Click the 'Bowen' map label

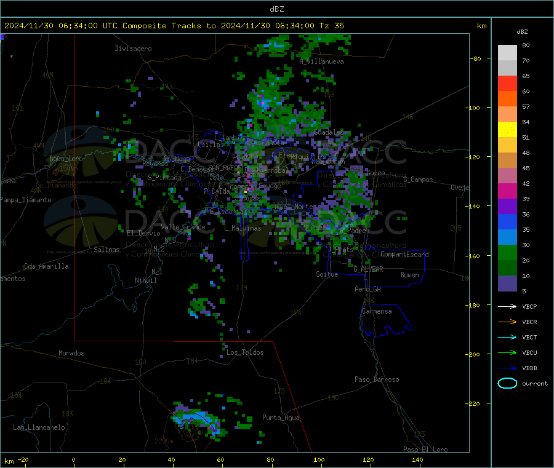tap(409, 275)
